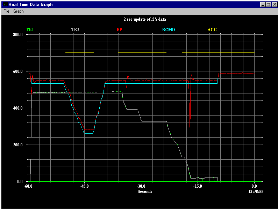The width and height of the screenshot is (278, 209).
Task: Select the yellow ACC legend label
Action: coord(212,30)
